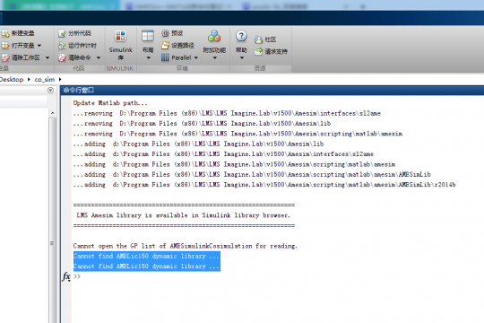Select the Desktop folder in address path
Viewport: 484px width, 323px height.
(x=12, y=80)
